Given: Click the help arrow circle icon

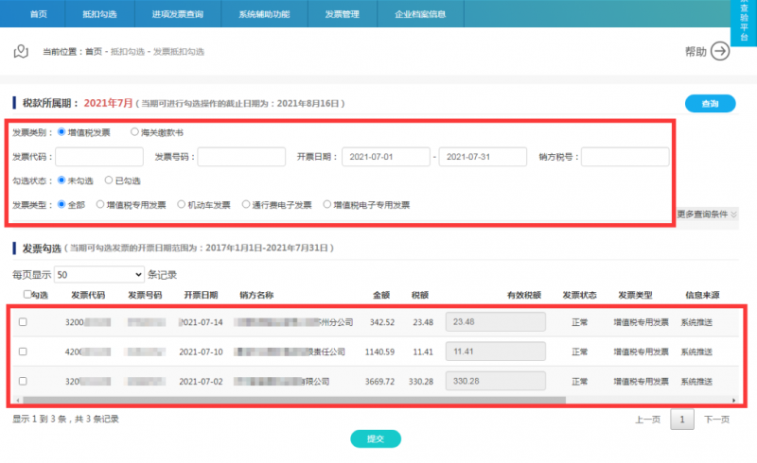Looking at the screenshot, I should [720, 51].
